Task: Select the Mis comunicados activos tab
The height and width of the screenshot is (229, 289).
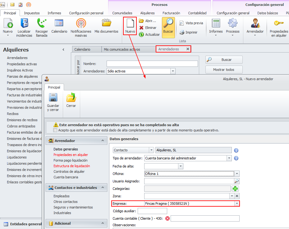Action: [122, 49]
